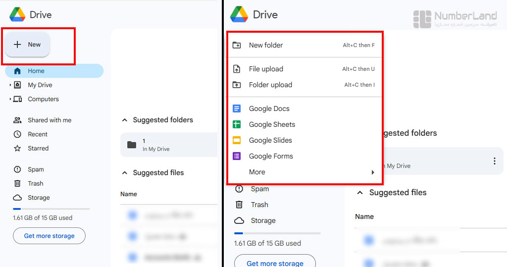Open Storage in the right panel
The height and width of the screenshot is (267, 507).
click(263, 221)
